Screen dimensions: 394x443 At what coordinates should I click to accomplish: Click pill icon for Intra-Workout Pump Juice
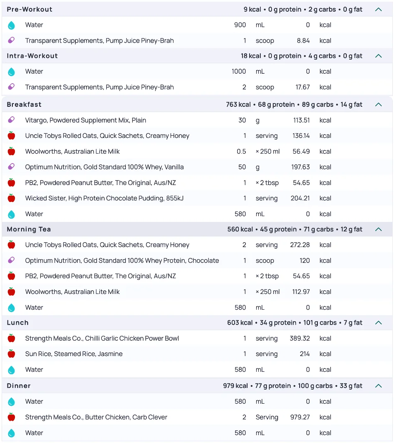point(12,87)
